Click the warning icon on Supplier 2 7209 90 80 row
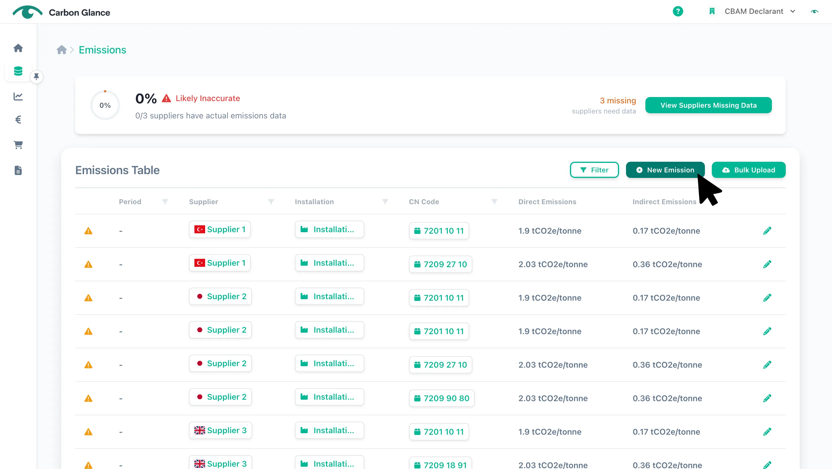Image resolution: width=832 pixels, height=469 pixels. pos(88,399)
